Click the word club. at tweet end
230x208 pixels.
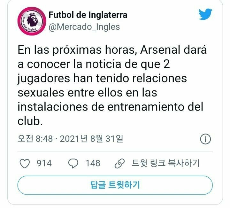tap(30, 121)
